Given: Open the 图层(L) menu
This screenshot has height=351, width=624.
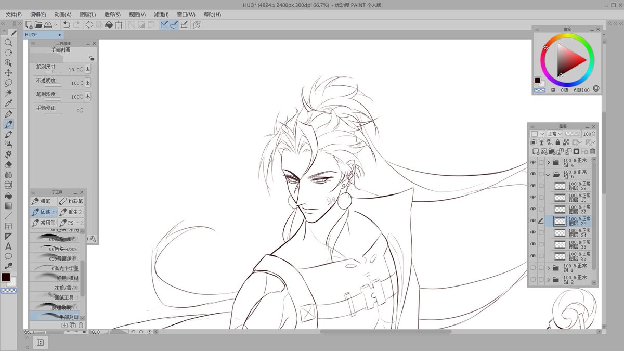Looking at the screenshot, I should click(88, 15).
